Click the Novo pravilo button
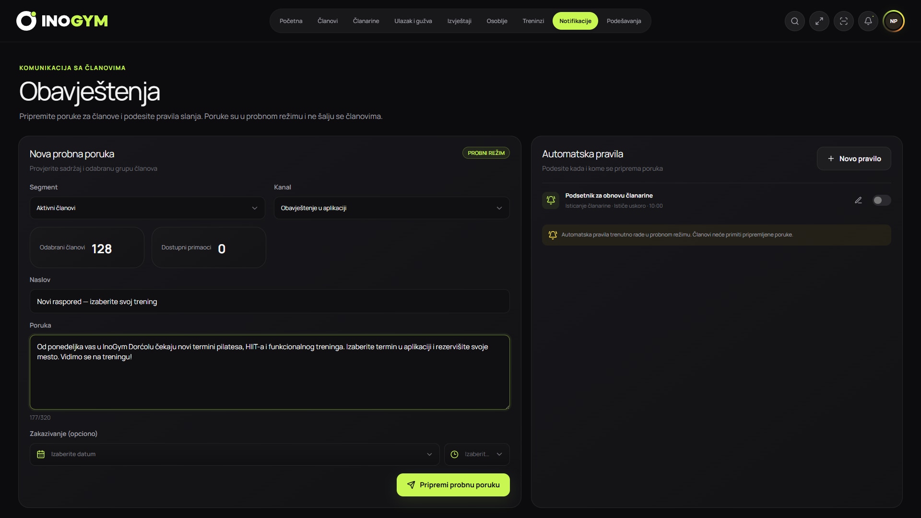Screen dimensions: 921x518 pos(854,159)
